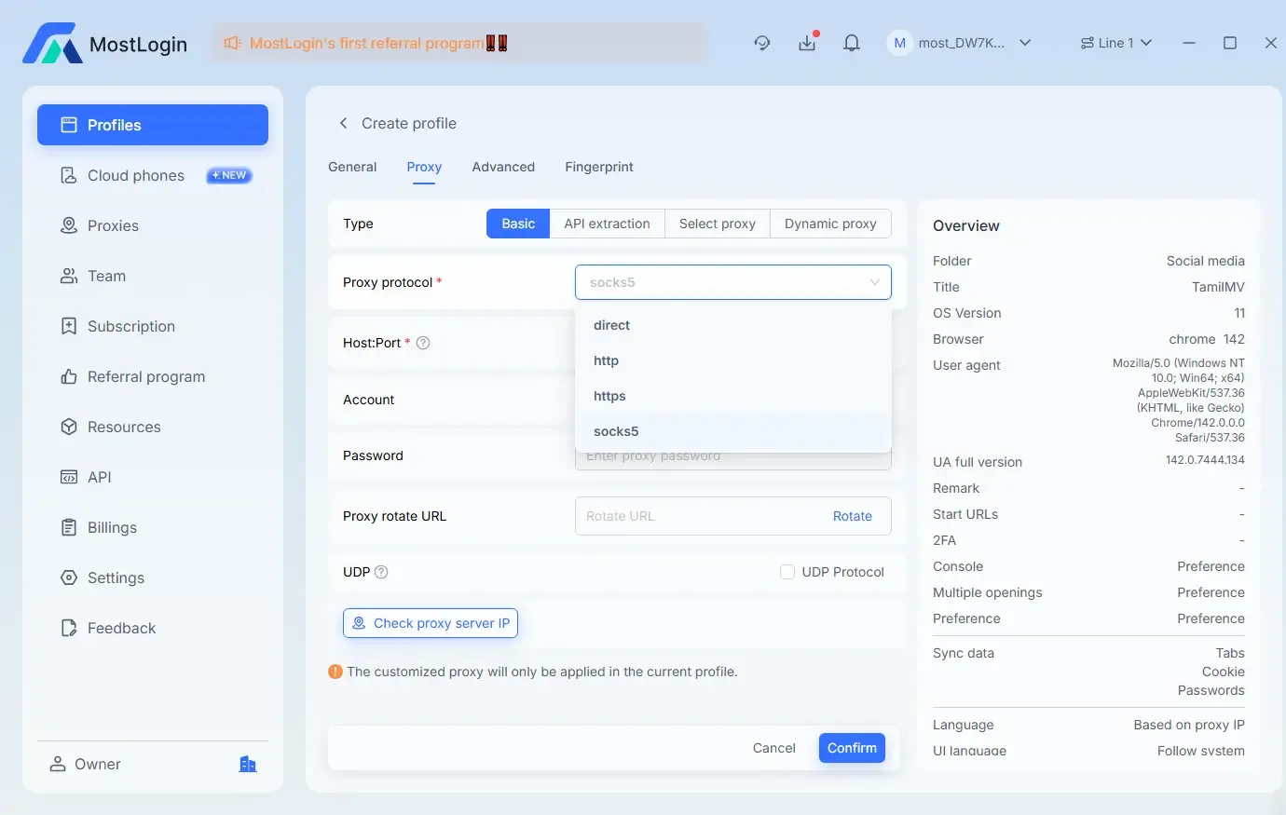Viewport: 1286px width, 815px height.
Task: View your Subscription page
Action: point(130,326)
